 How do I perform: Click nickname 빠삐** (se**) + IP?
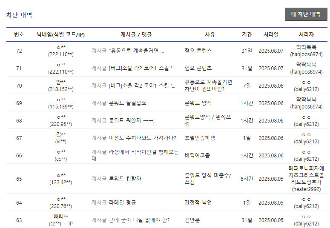coord(61,220)
